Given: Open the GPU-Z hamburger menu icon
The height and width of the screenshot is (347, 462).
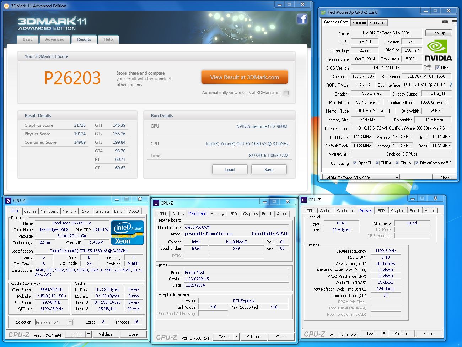Looking at the screenshot, I should pyautogui.click(x=455, y=22).
